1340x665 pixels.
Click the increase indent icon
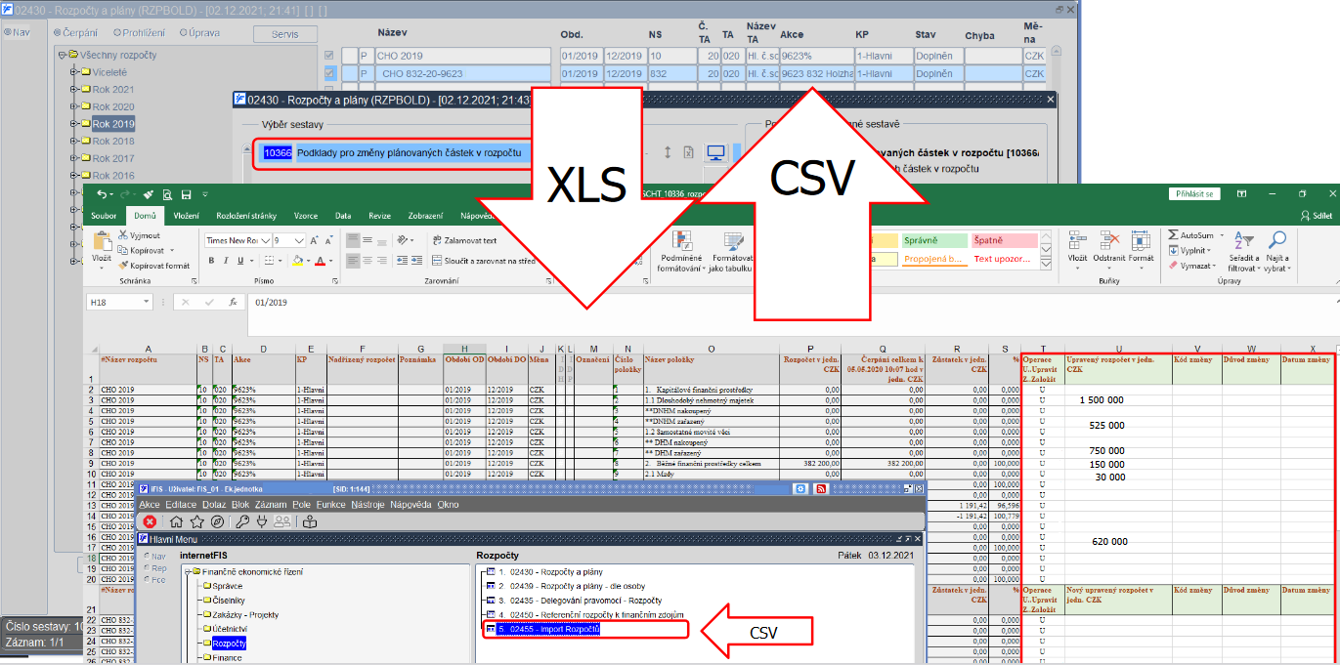coord(415,261)
